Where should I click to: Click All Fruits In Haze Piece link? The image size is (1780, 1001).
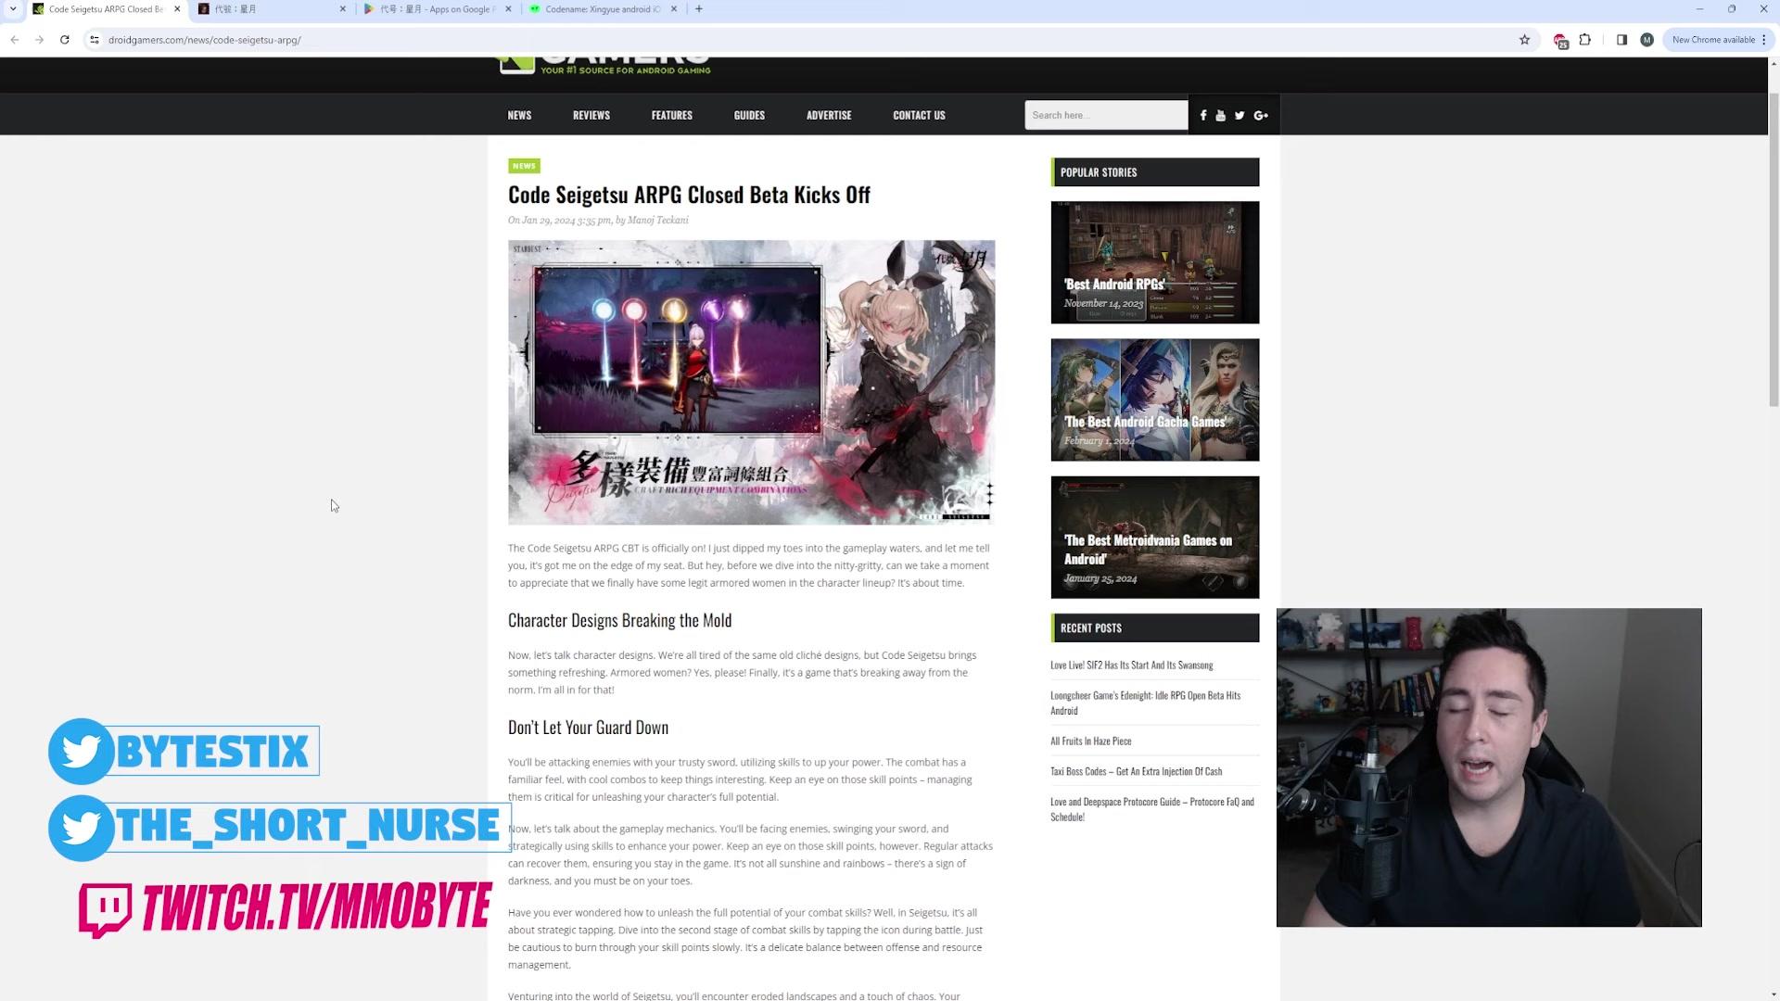click(1092, 740)
